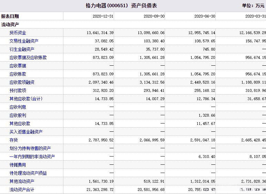Image resolution: width=266 pixels, height=194 pixels.
Task: Select value 2,066,995.59 in 存货 row
Action: point(152,140)
